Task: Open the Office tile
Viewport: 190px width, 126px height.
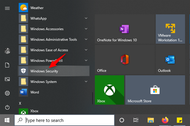Action: tap(125, 60)
